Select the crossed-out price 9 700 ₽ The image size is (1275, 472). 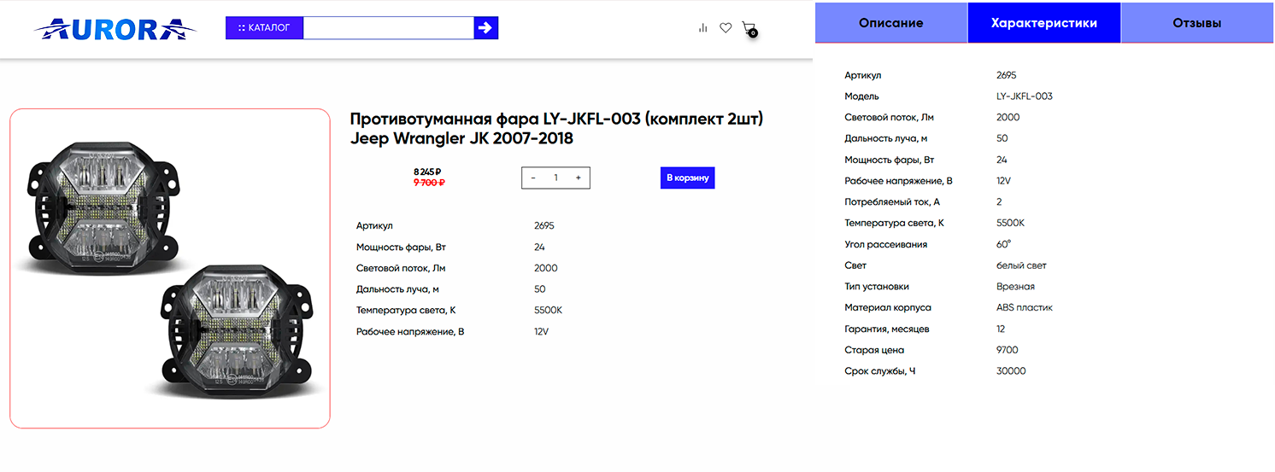tap(429, 182)
